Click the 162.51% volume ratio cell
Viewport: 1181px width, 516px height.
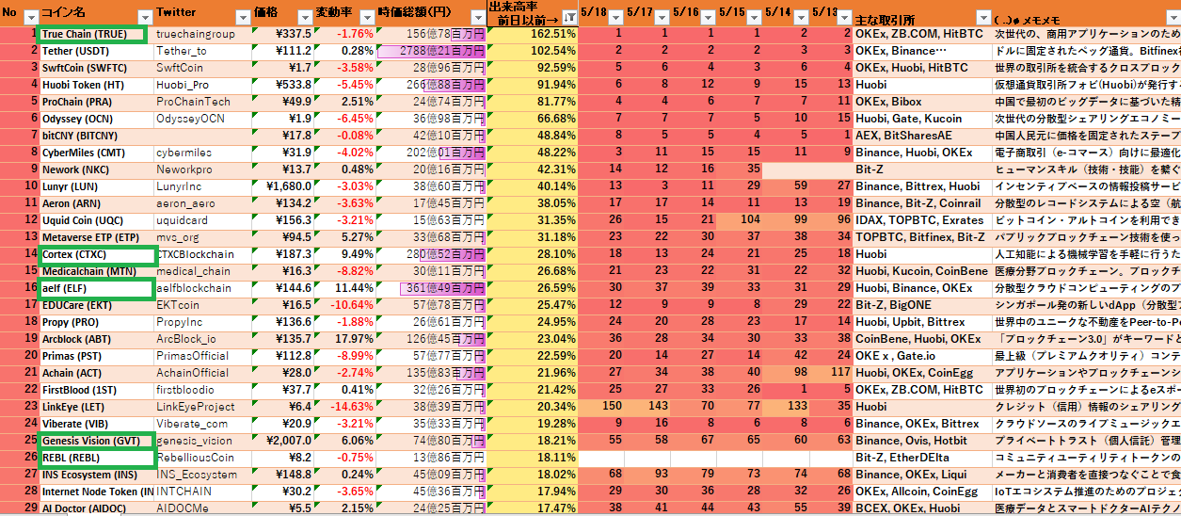point(532,34)
